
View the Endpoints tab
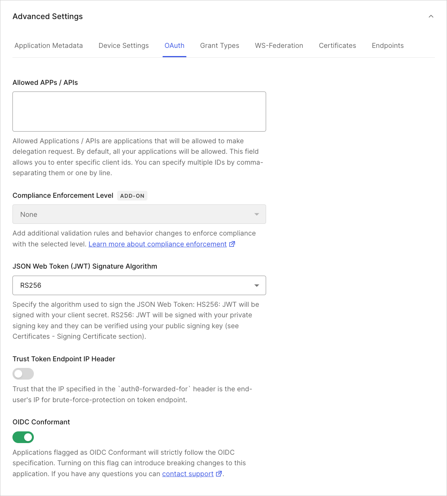(387, 46)
